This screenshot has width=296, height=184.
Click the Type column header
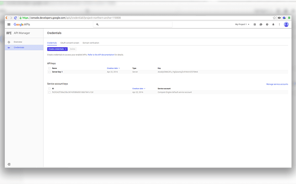[134, 68]
